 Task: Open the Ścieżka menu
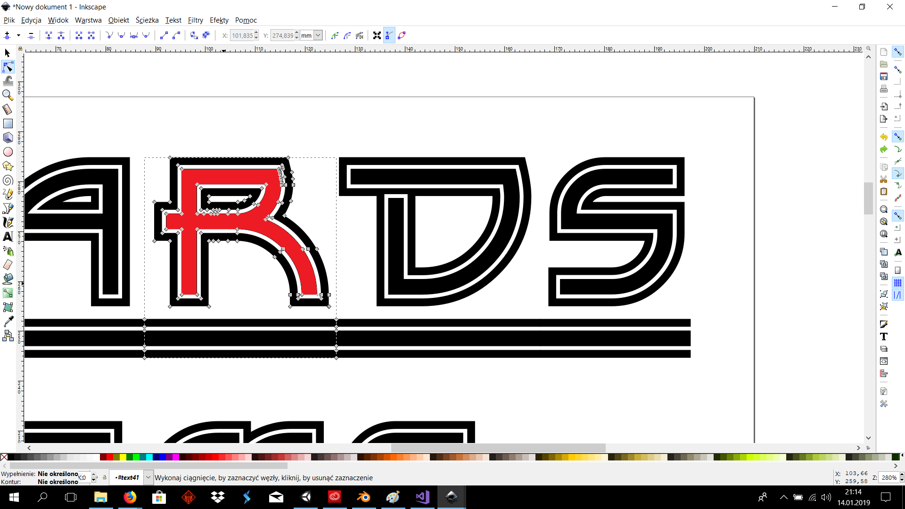(147, 20)
